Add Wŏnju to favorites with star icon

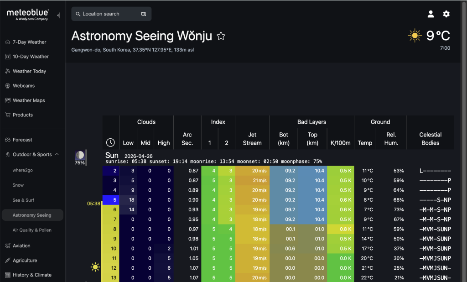point(221,36)
